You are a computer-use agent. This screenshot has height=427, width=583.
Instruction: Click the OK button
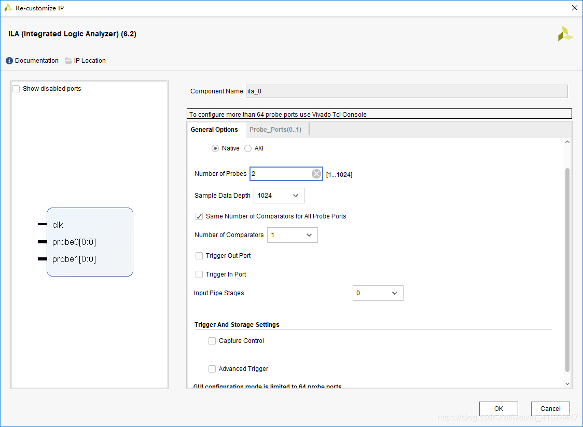(498, 409)
